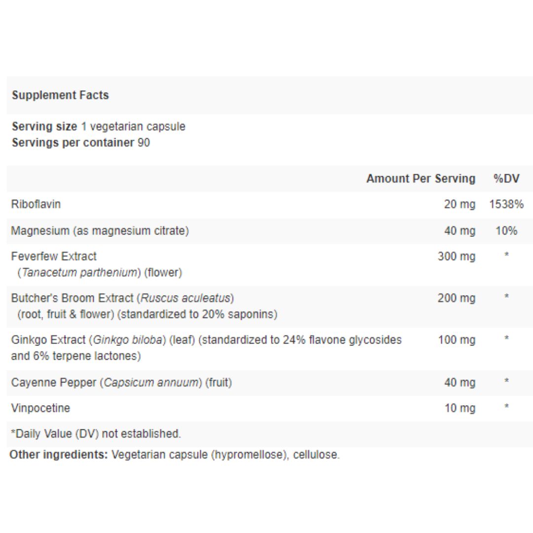Click the 300 mg Feverfew amount
The image size is (533, 533).
[x=457, y=257]
